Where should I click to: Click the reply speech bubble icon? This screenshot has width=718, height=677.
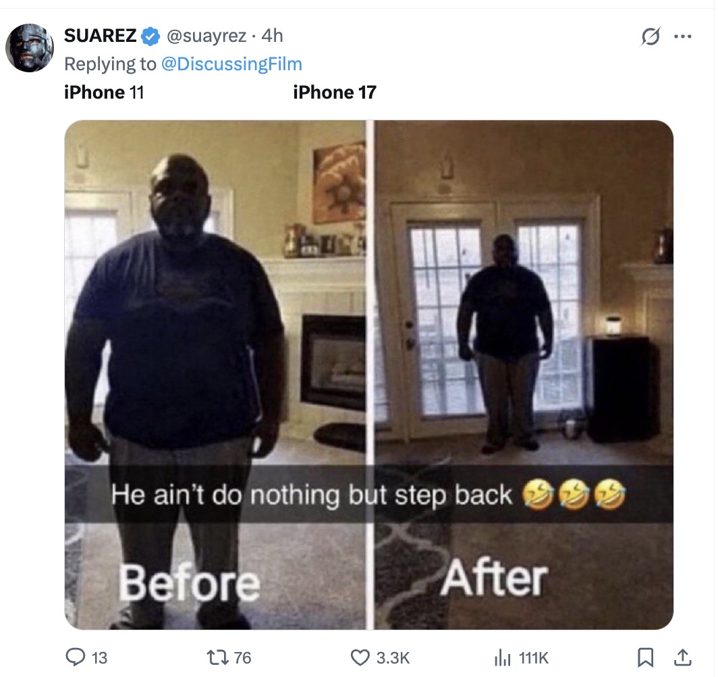(75, 657)
